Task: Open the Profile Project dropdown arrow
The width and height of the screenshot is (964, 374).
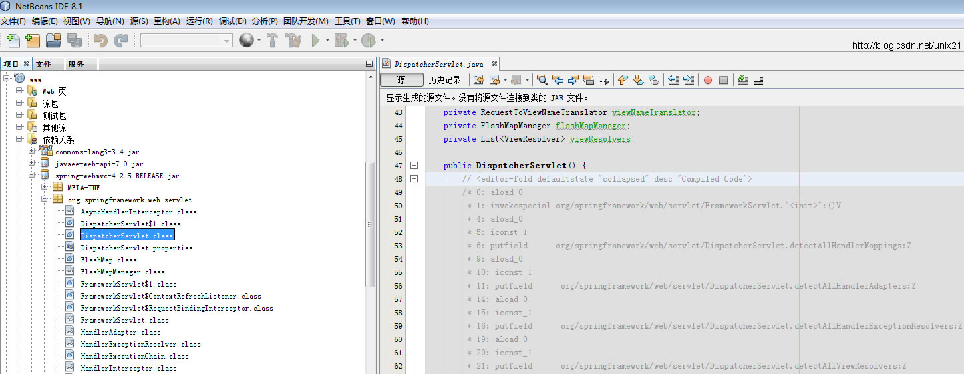Action: click(x=382, y=41)
